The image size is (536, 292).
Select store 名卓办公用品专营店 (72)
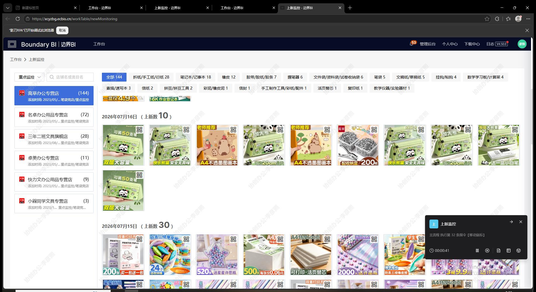(x=54, y=117)
